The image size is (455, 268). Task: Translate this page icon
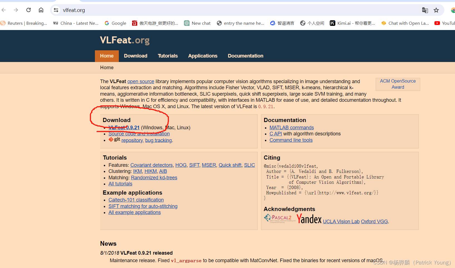click(425, 10)
